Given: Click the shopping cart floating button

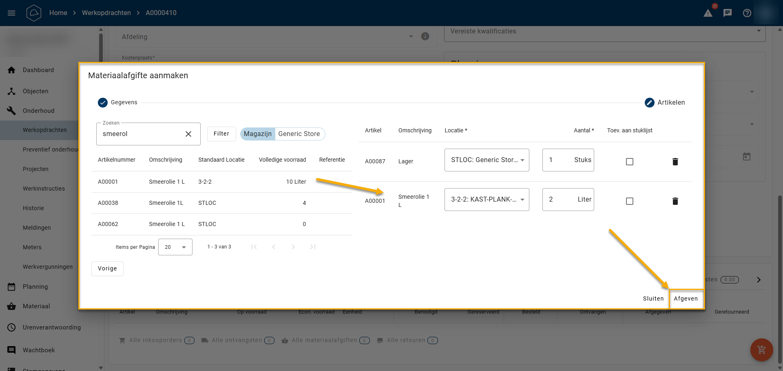Looking at the screenshot, I should (761, 349).
